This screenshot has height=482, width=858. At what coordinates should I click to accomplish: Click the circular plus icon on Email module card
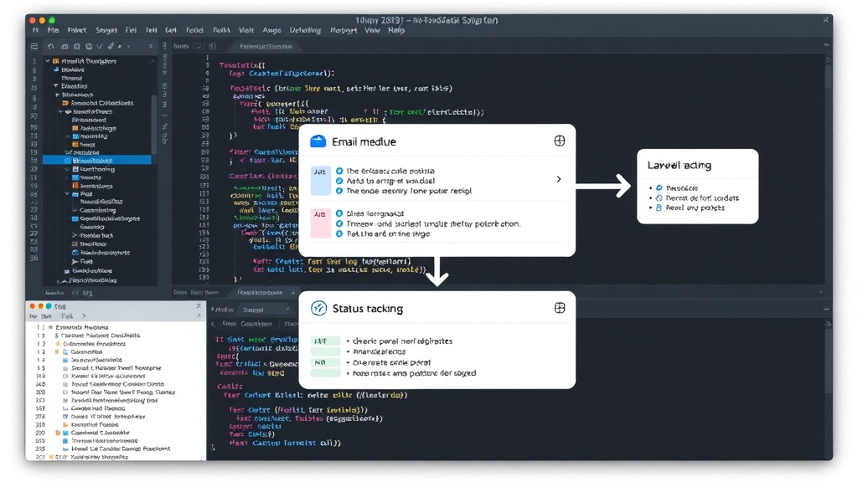point(559,141)
